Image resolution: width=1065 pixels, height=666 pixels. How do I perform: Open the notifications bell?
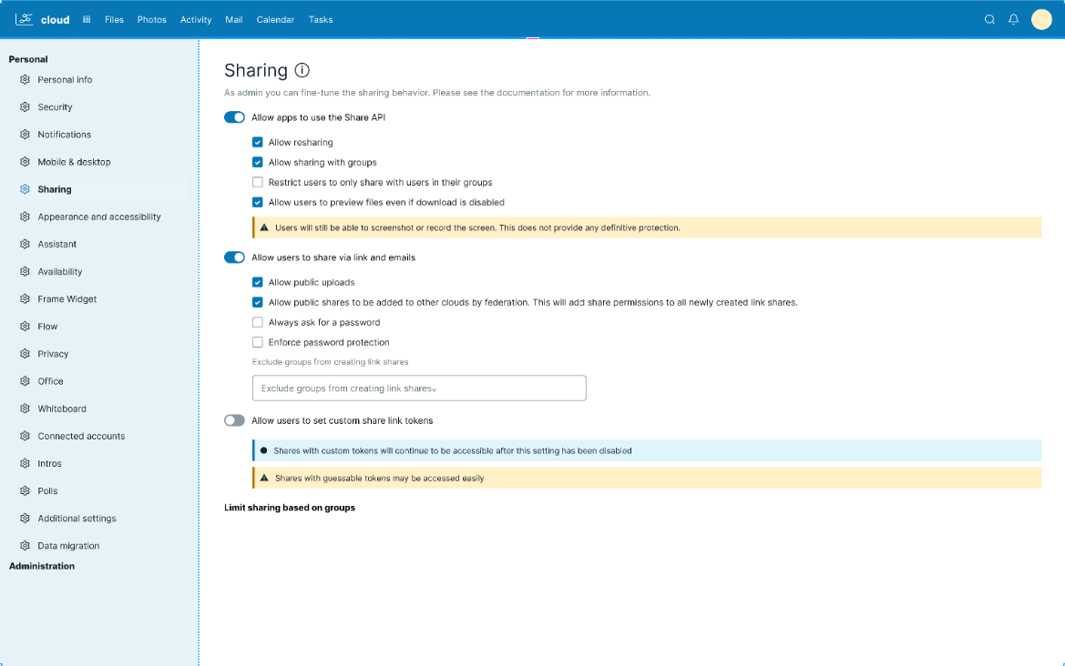click(x=1013, y=20)
